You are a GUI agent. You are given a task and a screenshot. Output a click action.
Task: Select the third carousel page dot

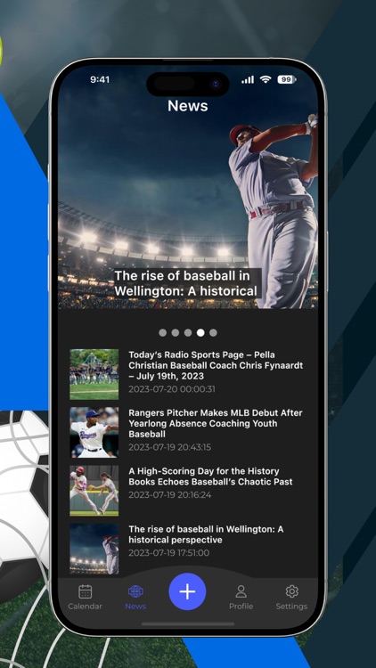[x=188, y=333]
